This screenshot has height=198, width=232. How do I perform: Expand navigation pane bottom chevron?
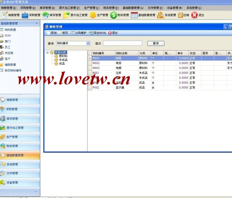[x=36, y=191]
